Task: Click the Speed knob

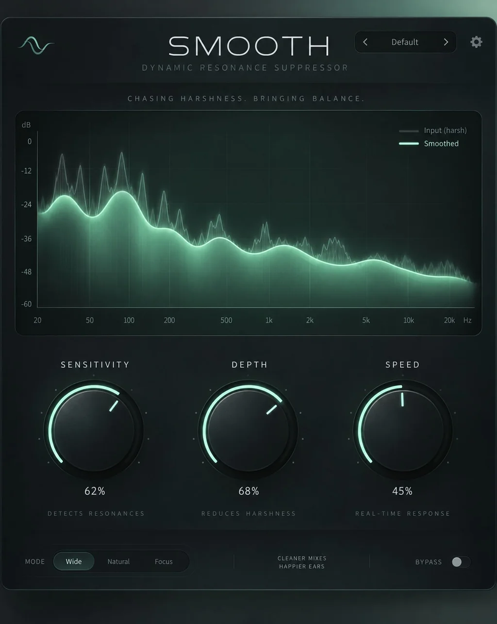Action: pyautogui.click(x=403, y=430)
